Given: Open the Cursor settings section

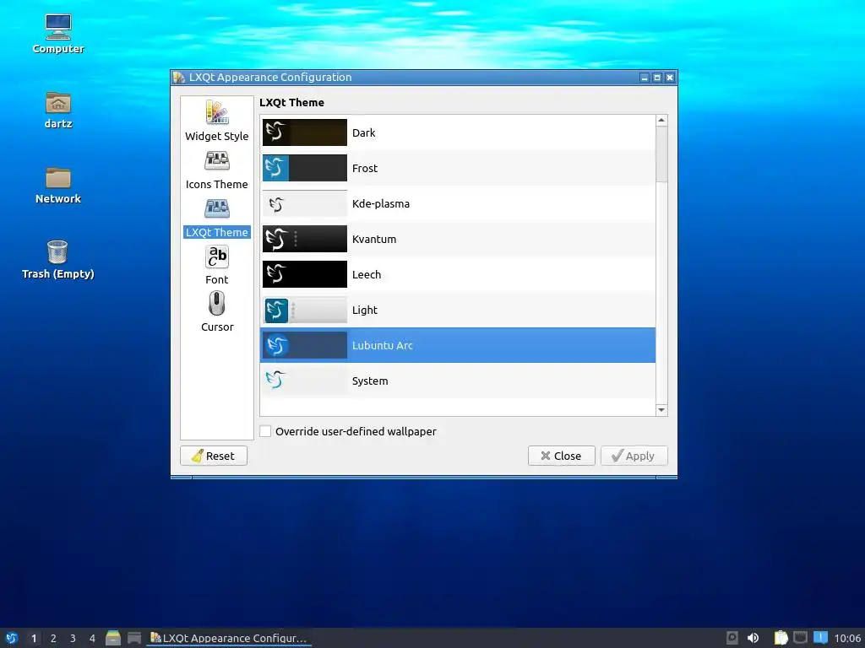Looking at the screenshot, I should click(x=217, y=312).
